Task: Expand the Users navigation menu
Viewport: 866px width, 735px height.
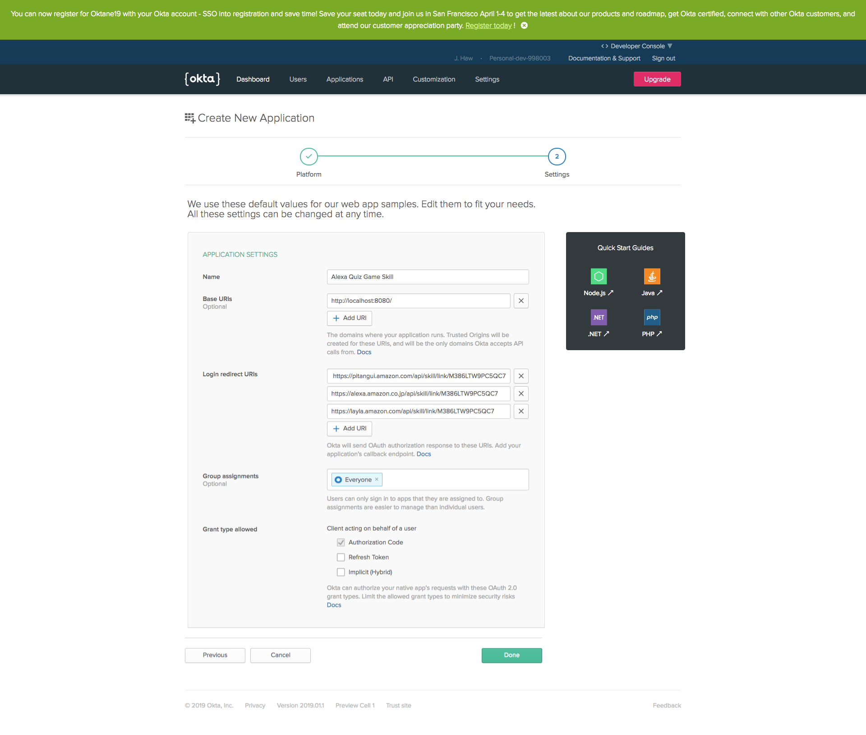Action: pyautogui.click(x=298, y=79)
